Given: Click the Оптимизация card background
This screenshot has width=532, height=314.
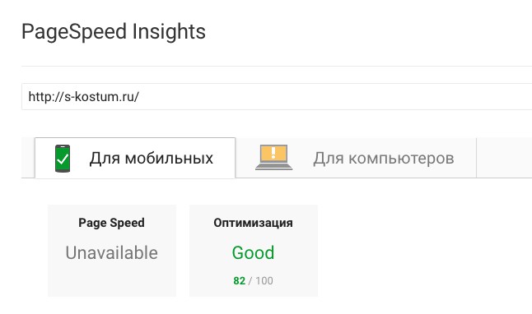Looking at the screenshot, I should tap(254, 251).
